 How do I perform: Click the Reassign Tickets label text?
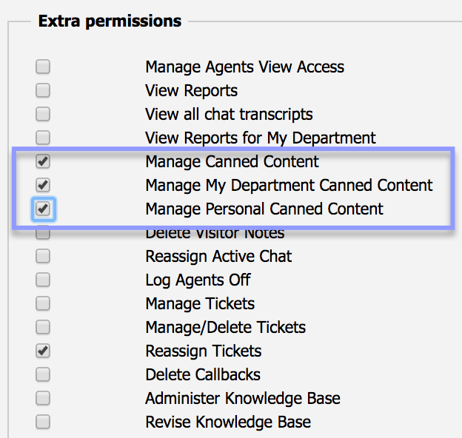pos(203,351)
